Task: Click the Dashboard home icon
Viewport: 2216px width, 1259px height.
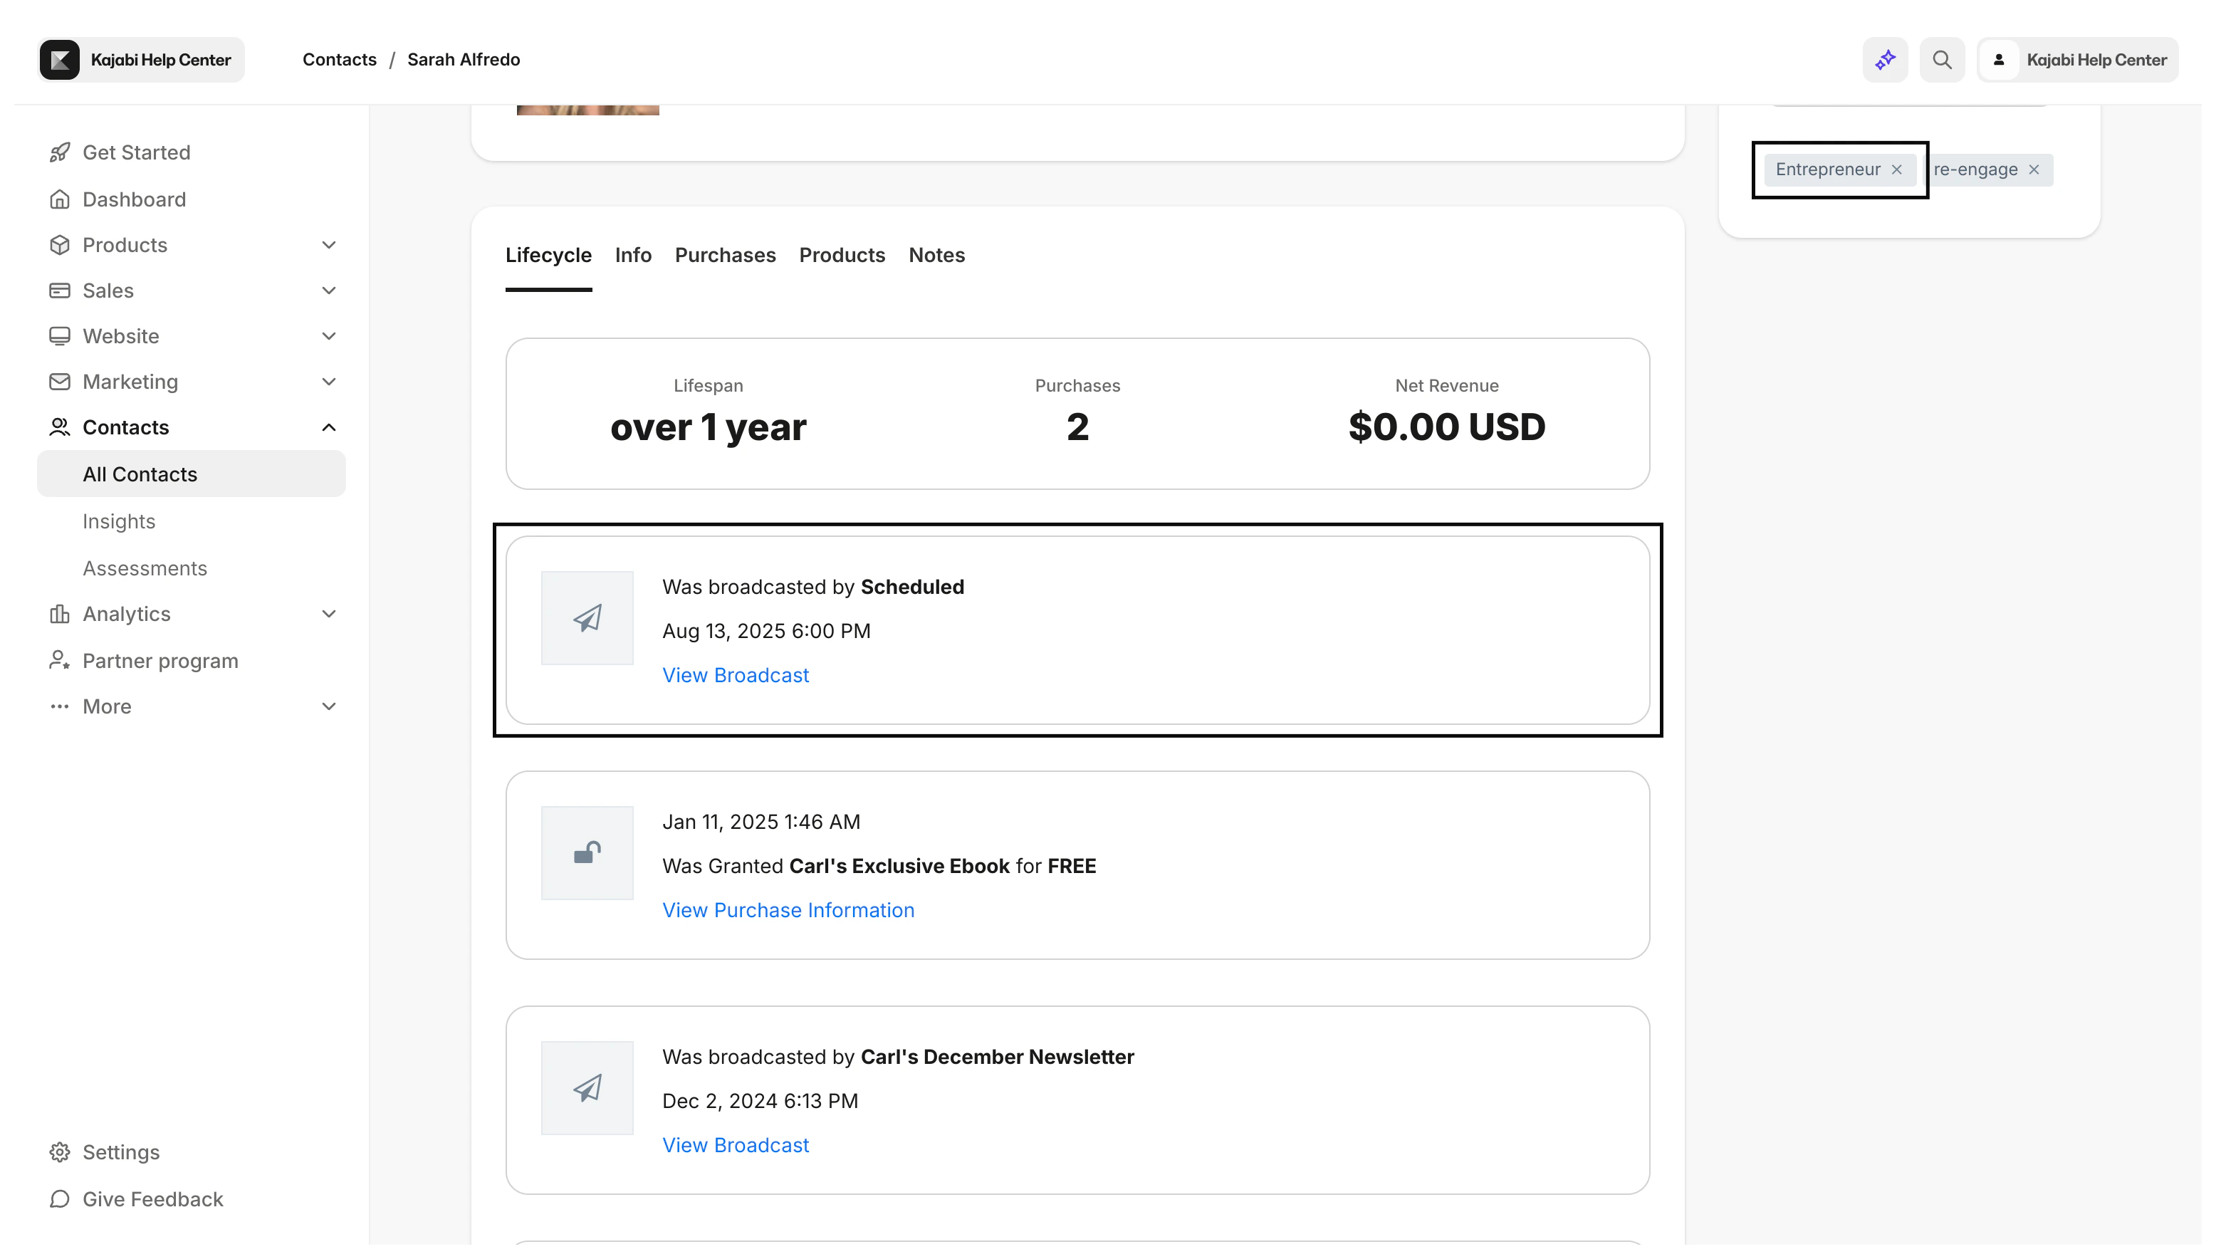Action: (59, 199)
